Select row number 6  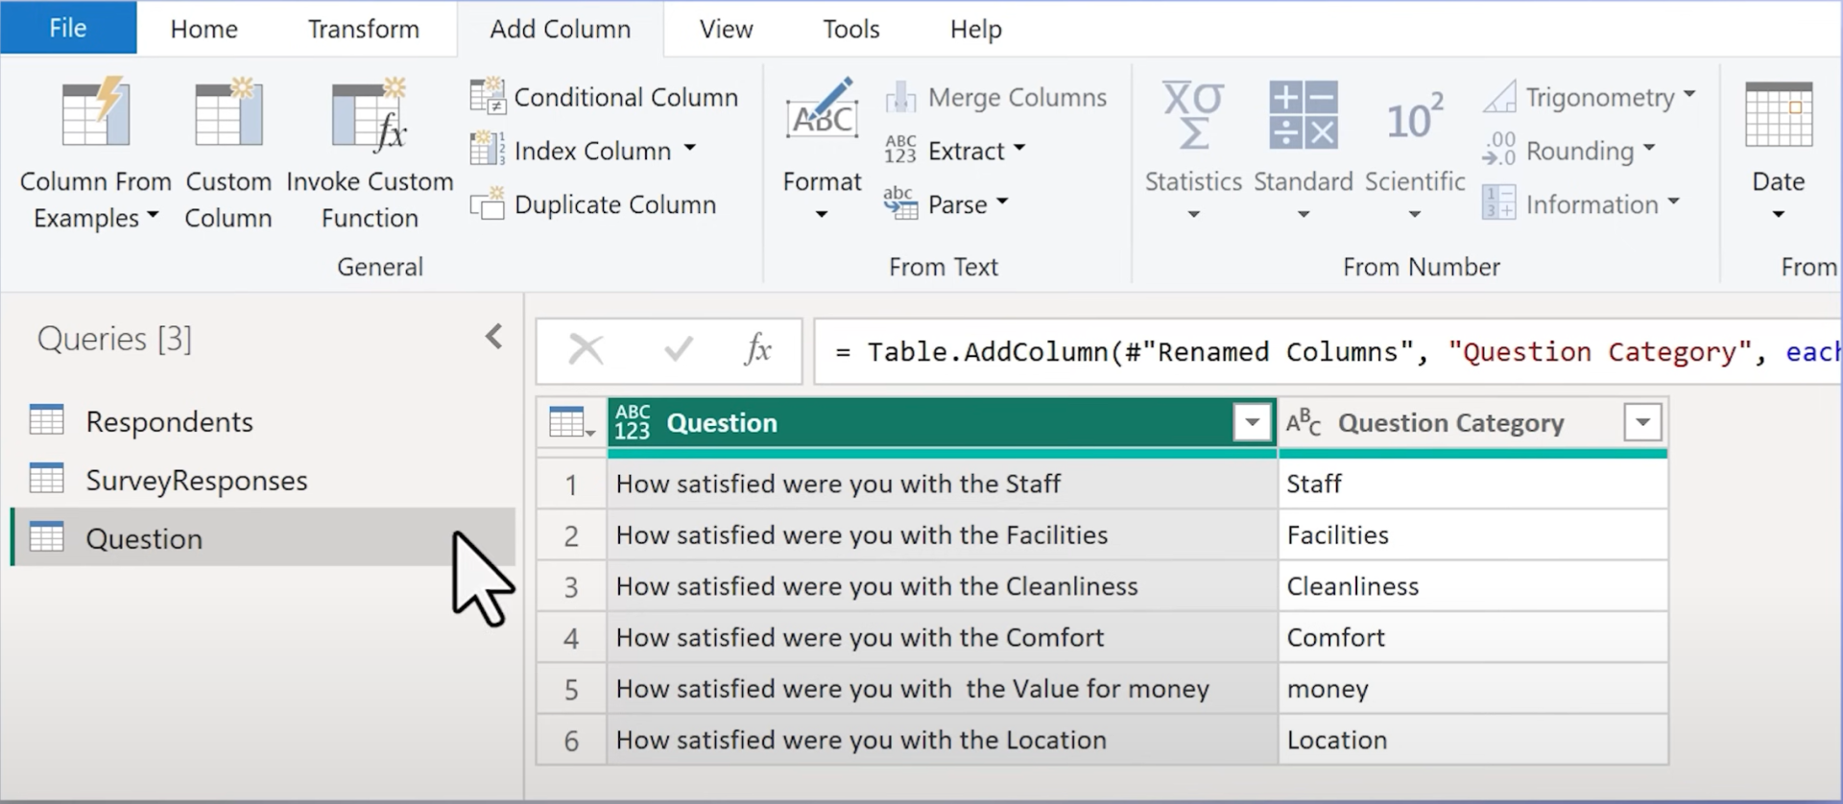[571, 741]
